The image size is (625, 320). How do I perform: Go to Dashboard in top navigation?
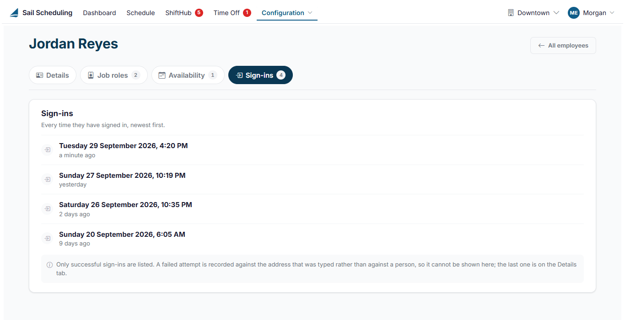point(99,13)
